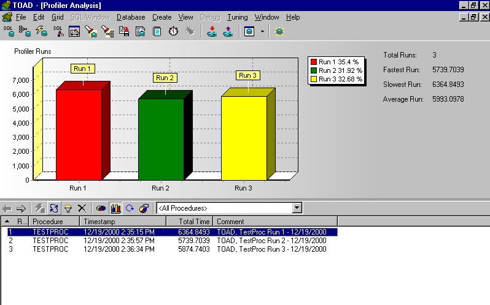Open the schema browser toolbar icon
490x305 pixels.
tap(25, 31)
